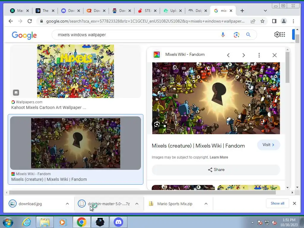This screenshot has height=228, width=304.
Task: Open the Chrome profile avatar
Action: point(284,21)
